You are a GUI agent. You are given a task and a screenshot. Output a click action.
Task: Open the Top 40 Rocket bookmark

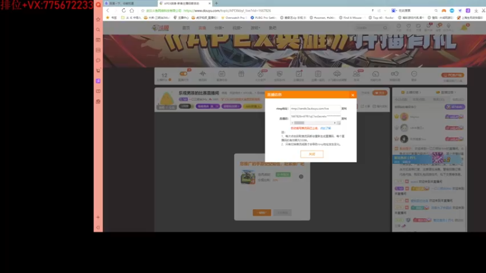pyautogui.click(x=381, y=18)
